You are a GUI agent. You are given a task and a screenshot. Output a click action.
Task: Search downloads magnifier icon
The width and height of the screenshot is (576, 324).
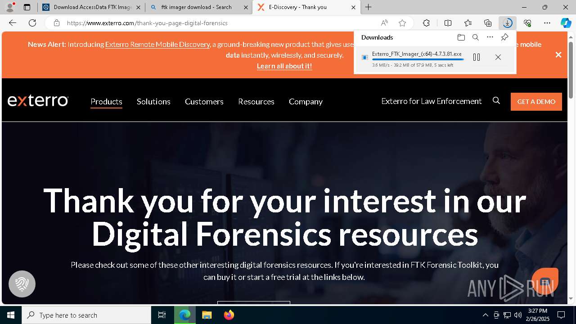pyautogui.click(x=476, y=37)
